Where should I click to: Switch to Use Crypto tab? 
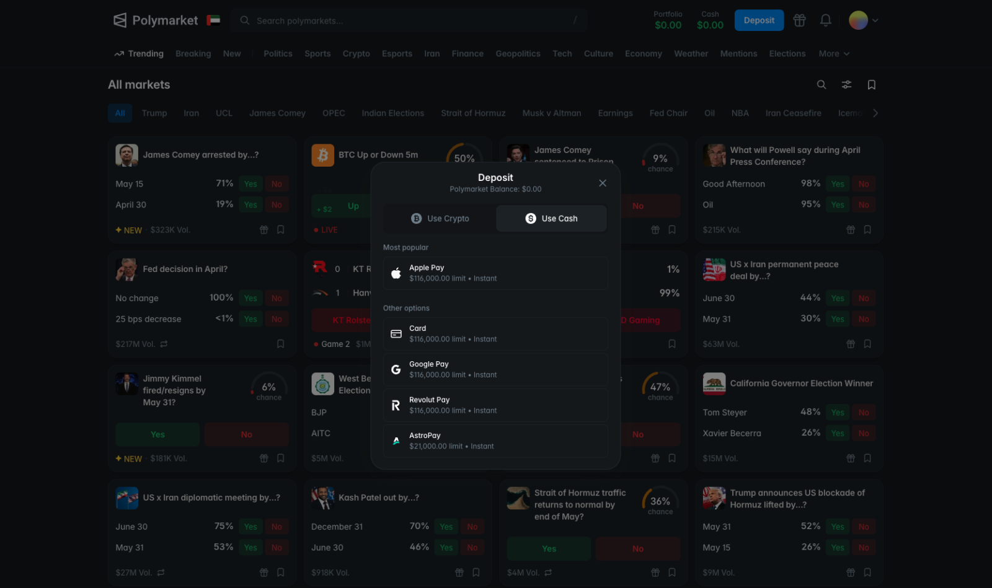coord(440,219)
